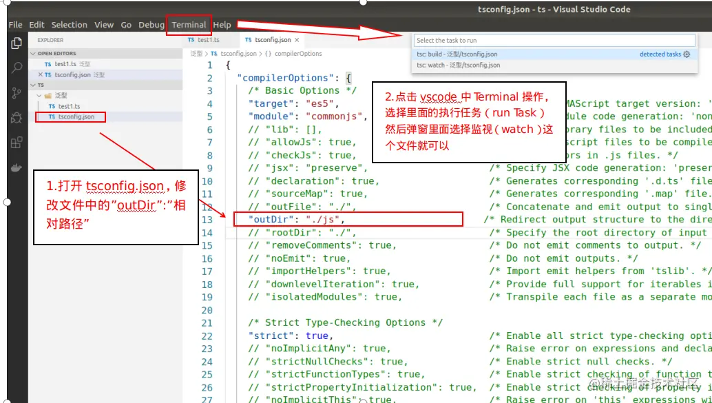Click the folder icon of 泛型
Image resolution: width=712 pixels, height=403 pixels.
click(48, 96)
